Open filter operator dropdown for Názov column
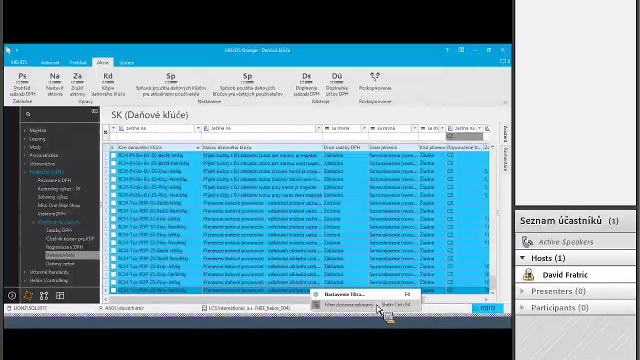640x360 pixels. (x=318, y=128)
